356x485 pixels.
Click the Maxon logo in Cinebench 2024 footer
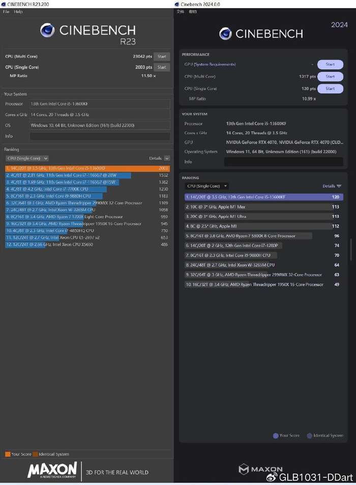[244, 469]
